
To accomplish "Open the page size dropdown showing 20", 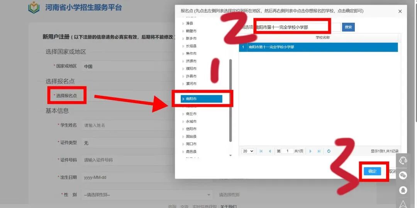I will [248, 151].
